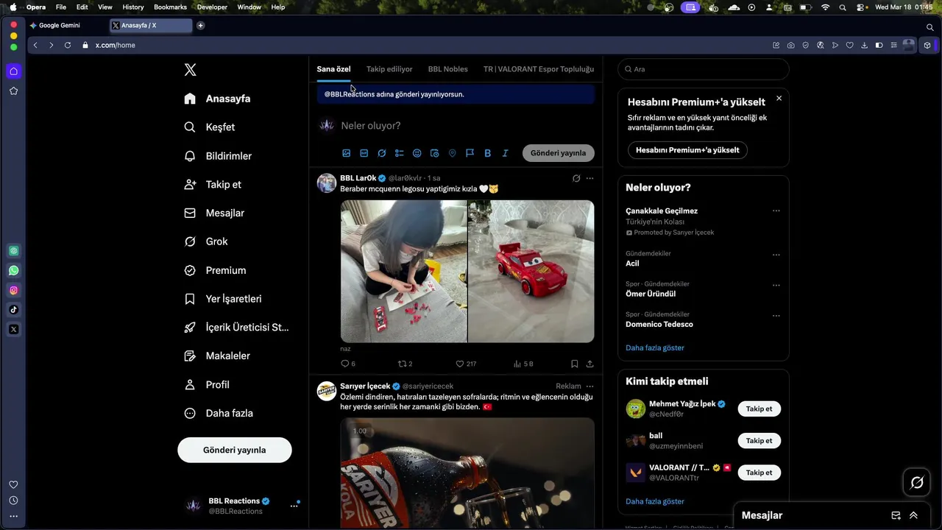
Task: Take a snapshot with the Opera camera icon
Action: 790,45
